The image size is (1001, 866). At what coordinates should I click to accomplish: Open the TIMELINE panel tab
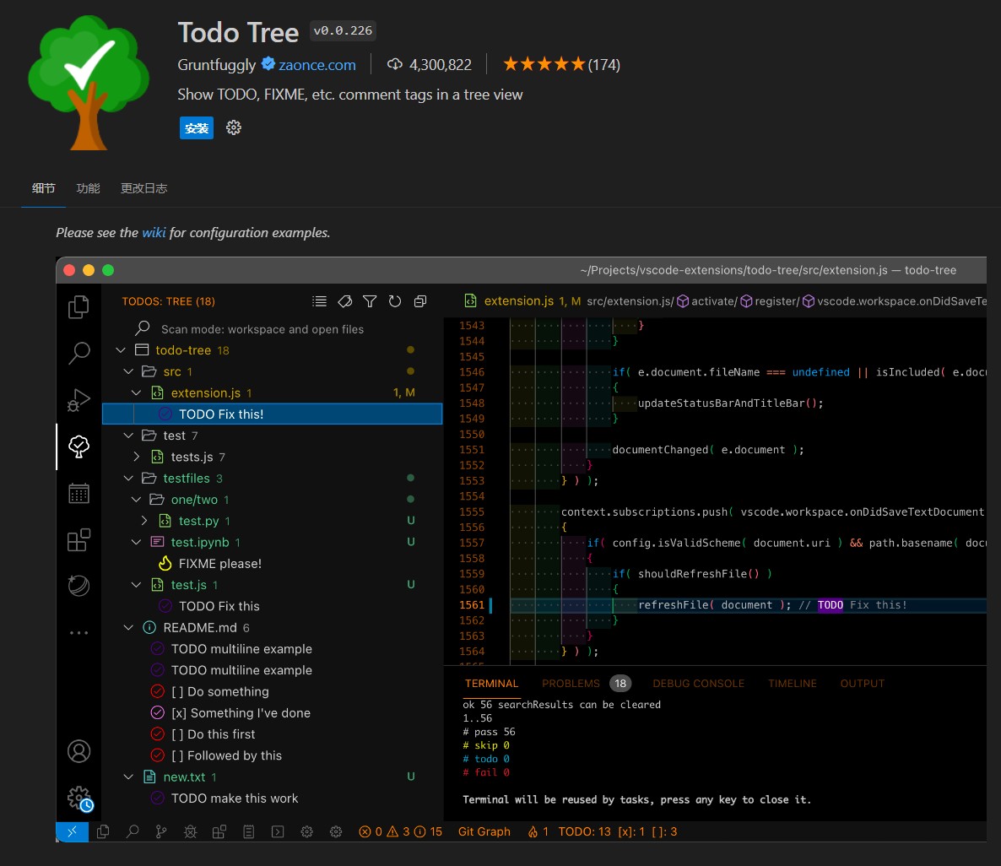click(x=793, y=684)
